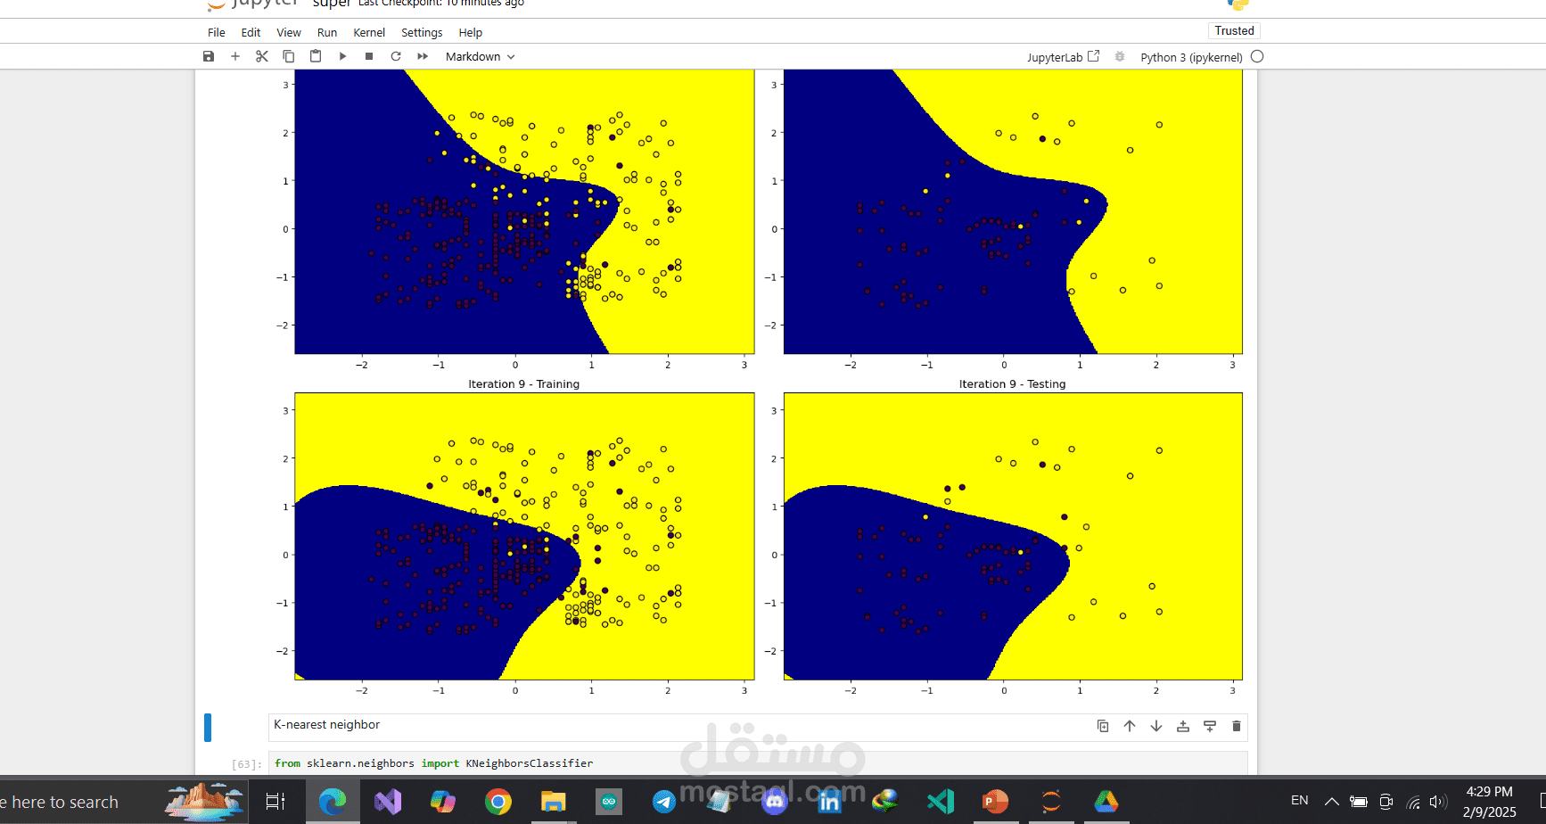Click the K-nearest neighbor markdown cell text

coord(326,725)
